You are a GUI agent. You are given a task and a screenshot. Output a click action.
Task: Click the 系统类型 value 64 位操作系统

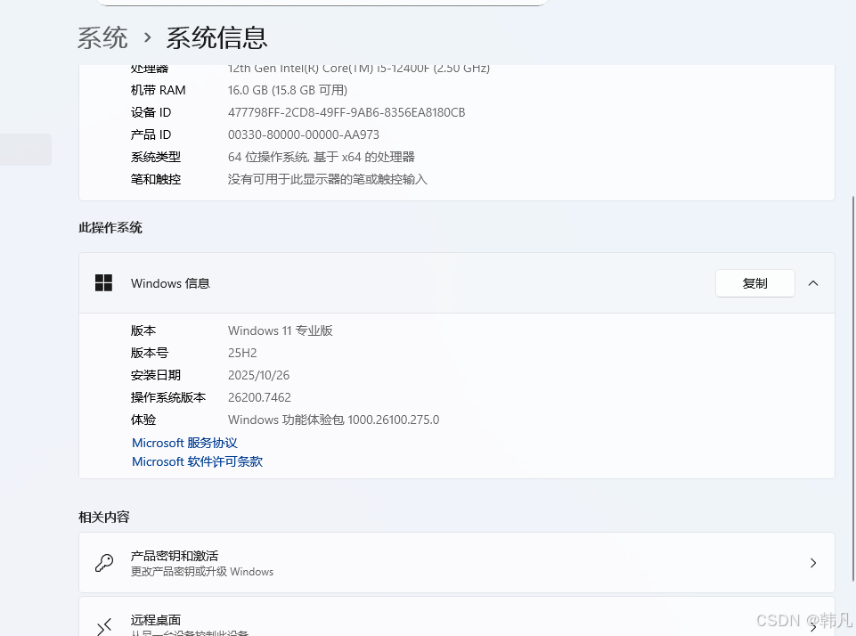[321, 158]
